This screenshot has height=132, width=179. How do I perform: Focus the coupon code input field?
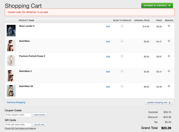[x=18, y=115]
